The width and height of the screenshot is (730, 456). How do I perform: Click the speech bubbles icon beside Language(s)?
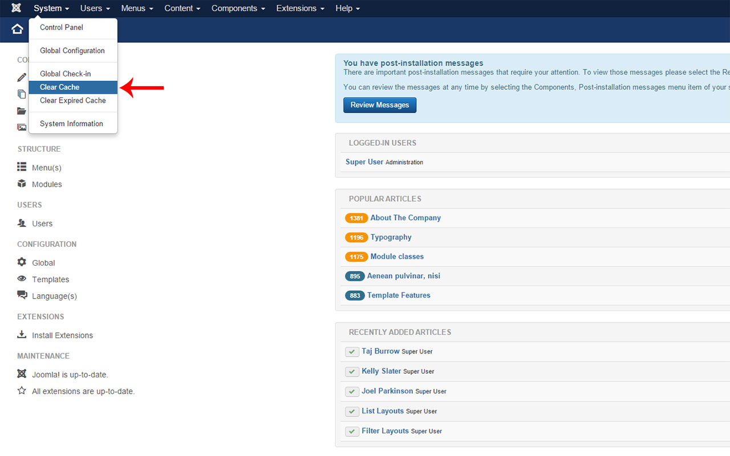point(22,295)
